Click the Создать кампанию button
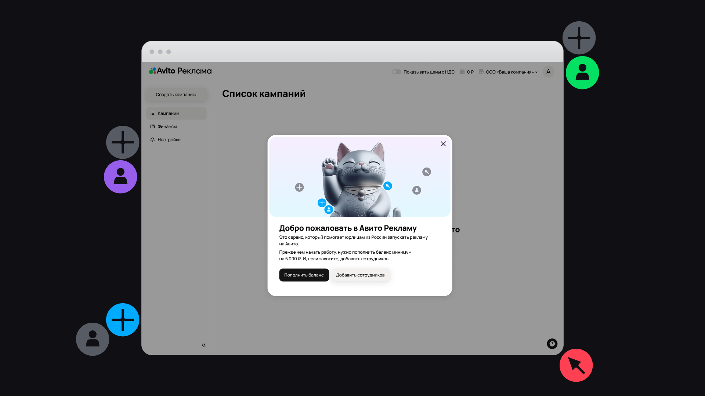Screen dimensions: 705x396 coord(176,95)
